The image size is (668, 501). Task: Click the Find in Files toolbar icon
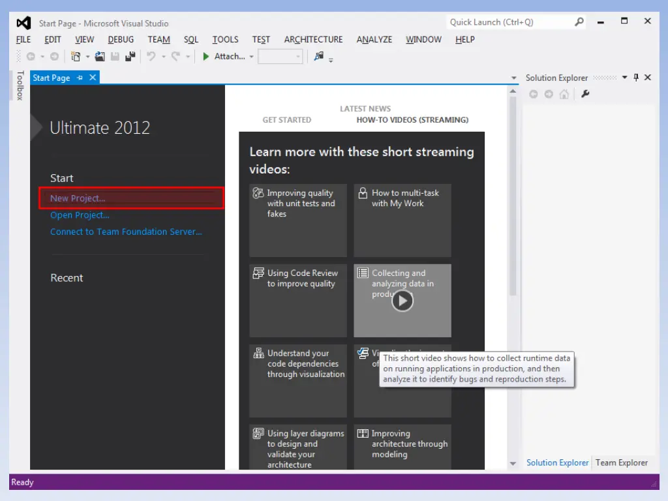coord(318,56)
